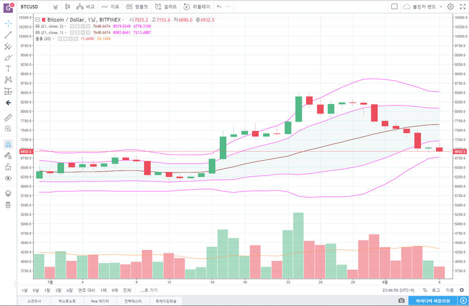Remove the BB (21, close, 1) indicator
The width and height of the screenshot is (469, 306).
coord(88,32)
